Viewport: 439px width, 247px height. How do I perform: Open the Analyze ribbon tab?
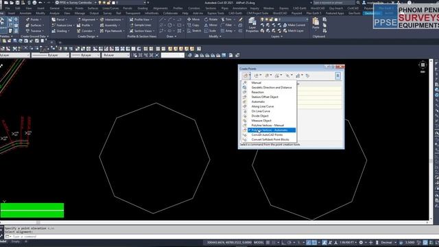[x=54, y=13]
